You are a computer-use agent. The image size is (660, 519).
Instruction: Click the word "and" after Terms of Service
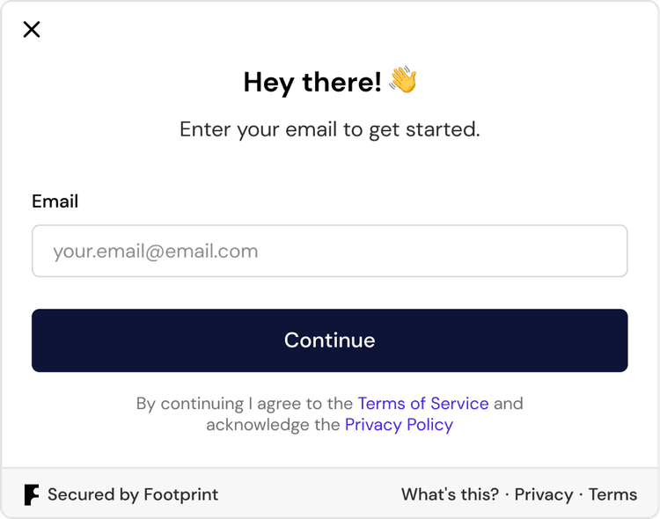point(509,403)
